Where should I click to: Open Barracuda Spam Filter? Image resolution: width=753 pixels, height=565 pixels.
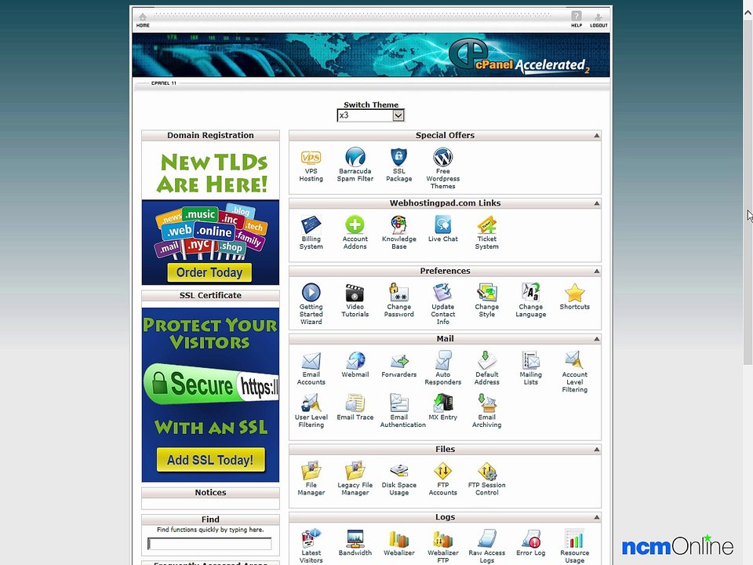355,166
